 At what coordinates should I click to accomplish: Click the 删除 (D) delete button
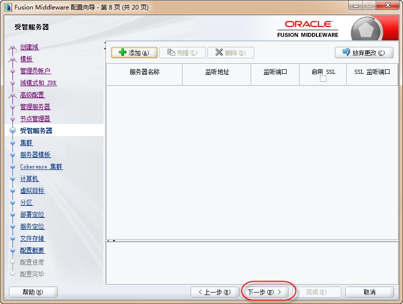click(230, 53)
